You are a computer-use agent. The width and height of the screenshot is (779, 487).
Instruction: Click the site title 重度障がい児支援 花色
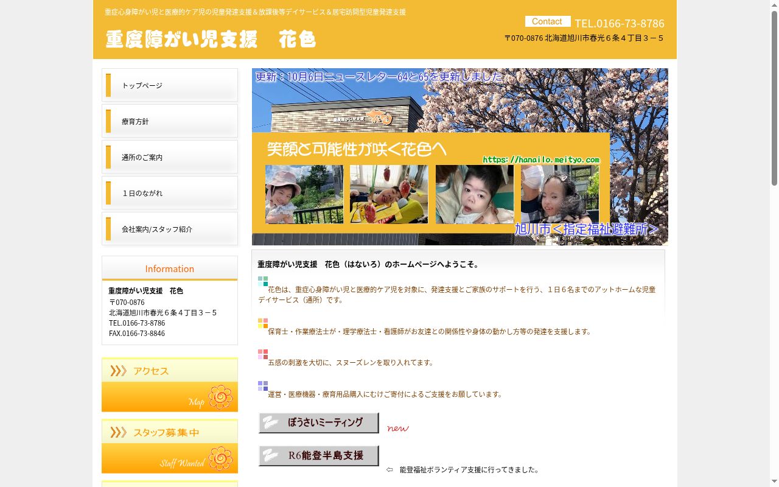[211, 39]
